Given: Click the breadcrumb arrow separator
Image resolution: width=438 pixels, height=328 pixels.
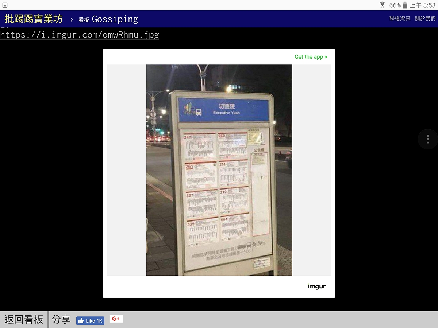Looking at the screenshot, I should [x=72, y=20].
